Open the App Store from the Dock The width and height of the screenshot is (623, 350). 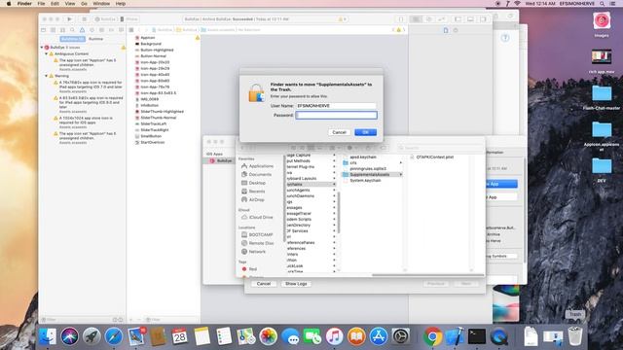click(379, 336)
